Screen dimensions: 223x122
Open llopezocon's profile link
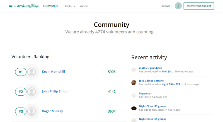146,93
